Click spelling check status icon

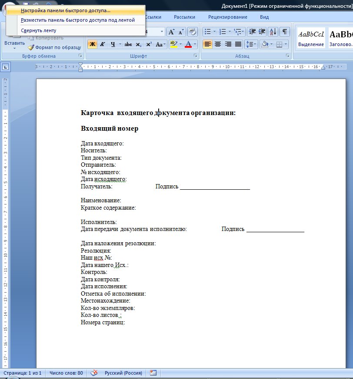pyautogui.click(x=94, y=373)
